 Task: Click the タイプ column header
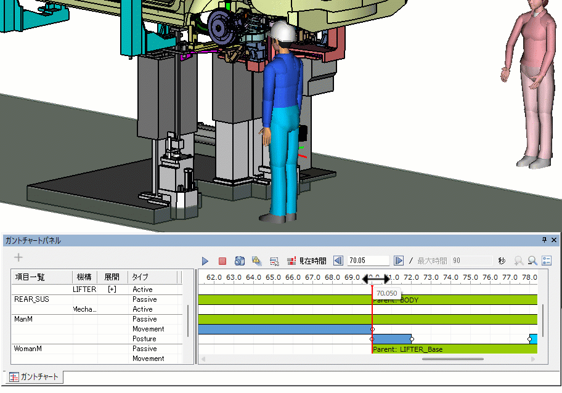point(140,277)
